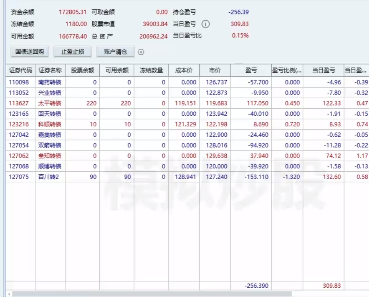Select the 双箭转债 row name
The width and height of the screenshot is (369, 297).
(x=50, y=145)
